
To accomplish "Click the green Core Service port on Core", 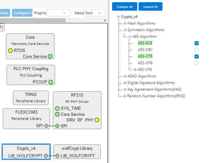I will click(50, 56).
